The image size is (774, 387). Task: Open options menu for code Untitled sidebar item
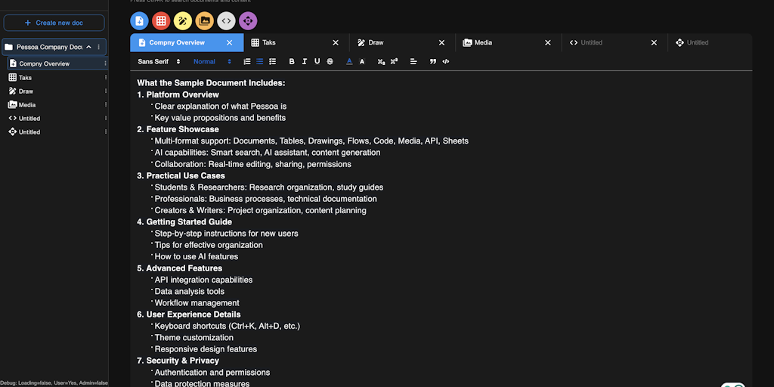click(x=105, y=119)
